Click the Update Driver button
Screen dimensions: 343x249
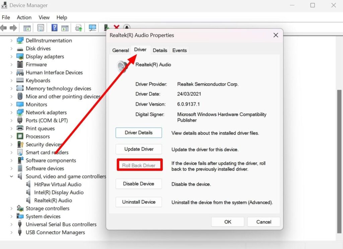pyautogui.click(x=139, y=149)
